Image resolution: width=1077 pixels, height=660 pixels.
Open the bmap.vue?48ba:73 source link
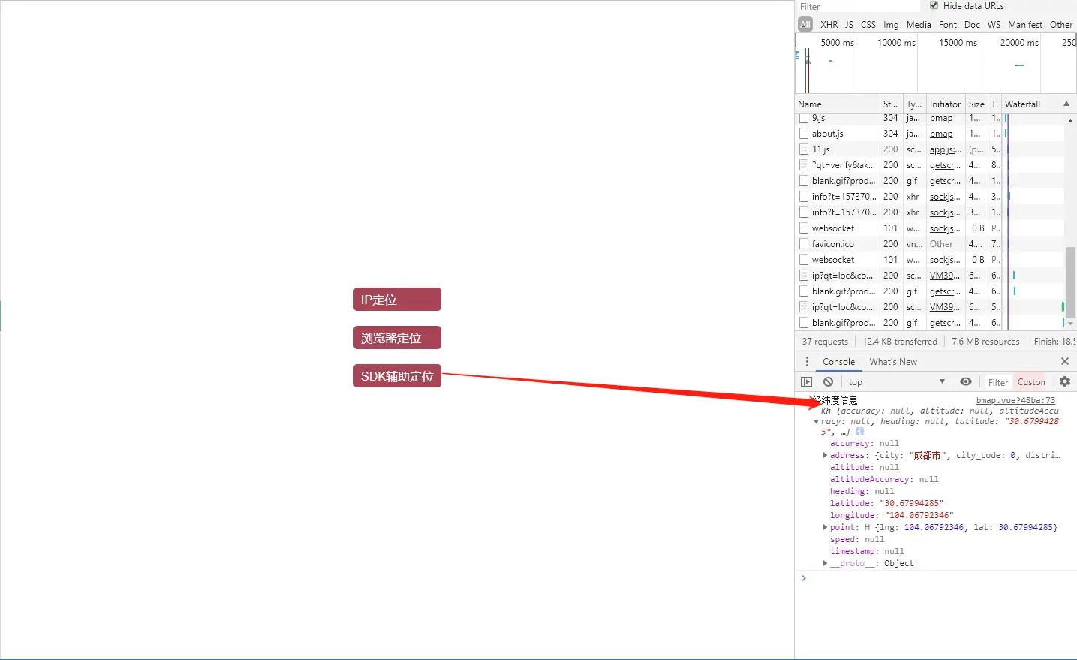pos(1015,400)
